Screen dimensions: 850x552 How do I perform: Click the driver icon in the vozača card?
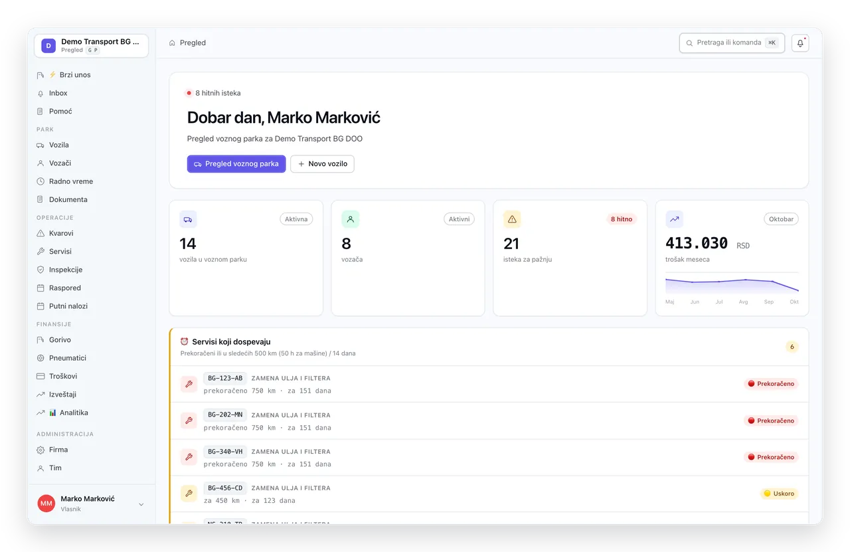pos(350,219)
